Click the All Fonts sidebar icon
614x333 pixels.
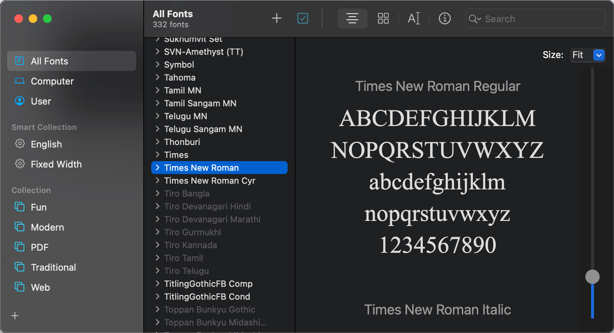tap(20, 61)
